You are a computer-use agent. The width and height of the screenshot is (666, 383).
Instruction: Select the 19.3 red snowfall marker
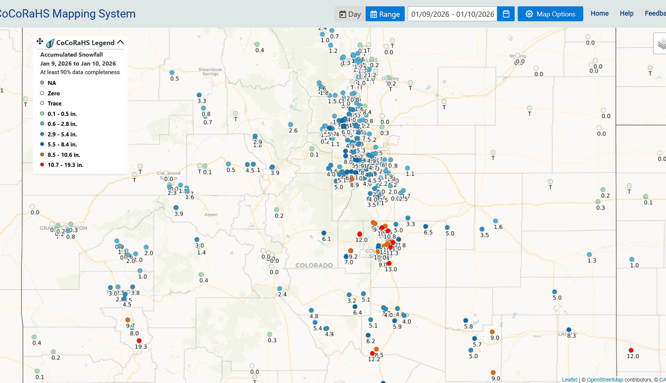(139, 341)
